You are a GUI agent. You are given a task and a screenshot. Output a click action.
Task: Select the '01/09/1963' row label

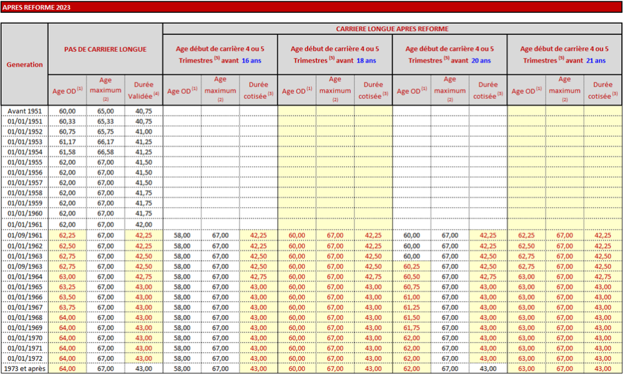24,266
